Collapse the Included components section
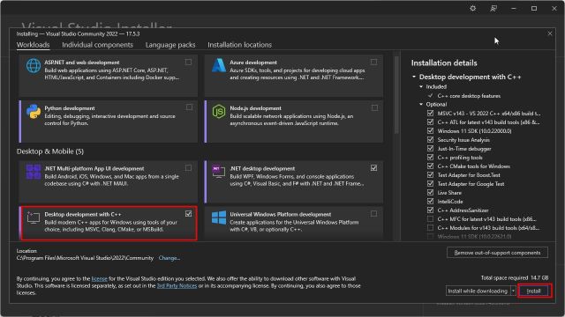This screenshot has height=317, width=565. (x=421, y=86)
